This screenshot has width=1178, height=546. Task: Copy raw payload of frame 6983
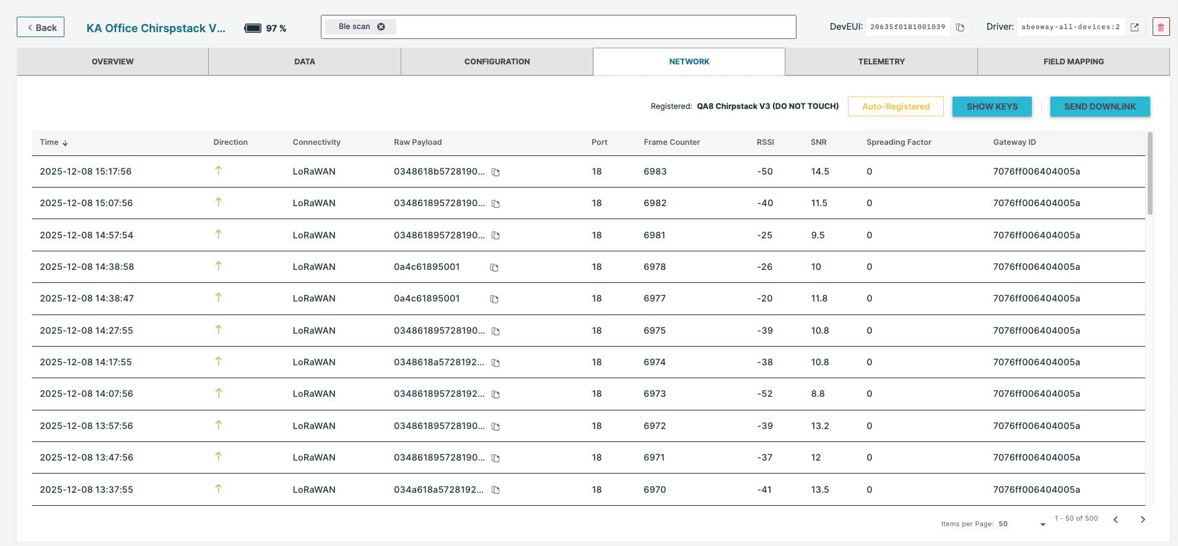pyautogui.click(x=495, y=172)
